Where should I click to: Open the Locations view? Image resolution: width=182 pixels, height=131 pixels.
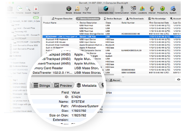(x=142, y=10)
